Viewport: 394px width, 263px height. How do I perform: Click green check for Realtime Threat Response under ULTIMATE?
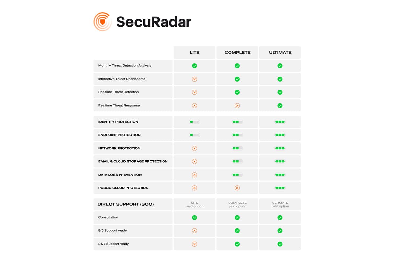280,106
